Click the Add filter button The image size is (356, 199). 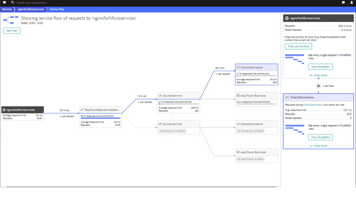12,30
